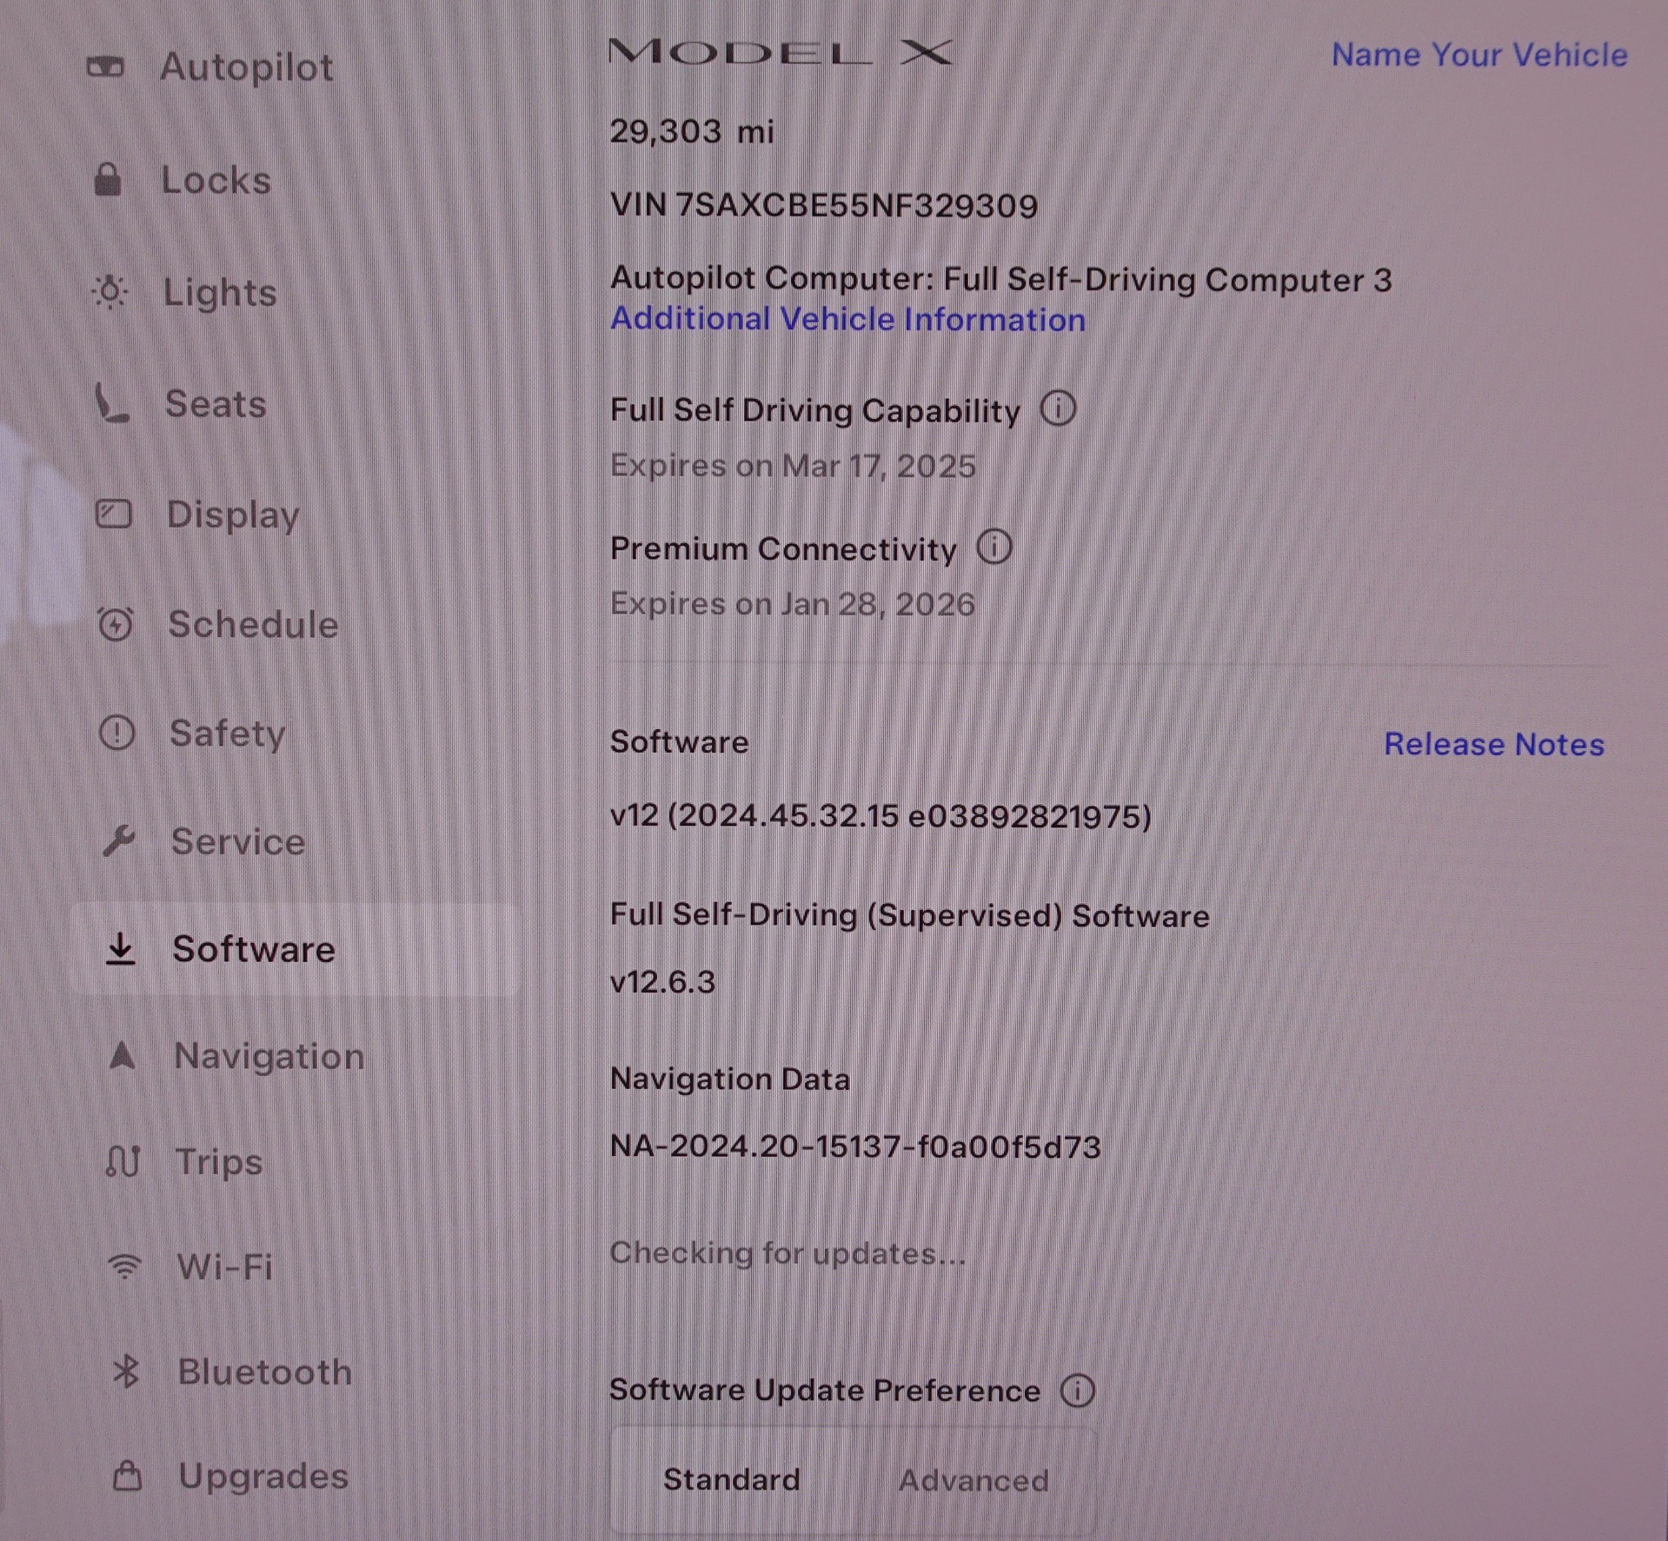
Task: Click the 'Navigation Data' label
Action: click(x=730, y=1079)
